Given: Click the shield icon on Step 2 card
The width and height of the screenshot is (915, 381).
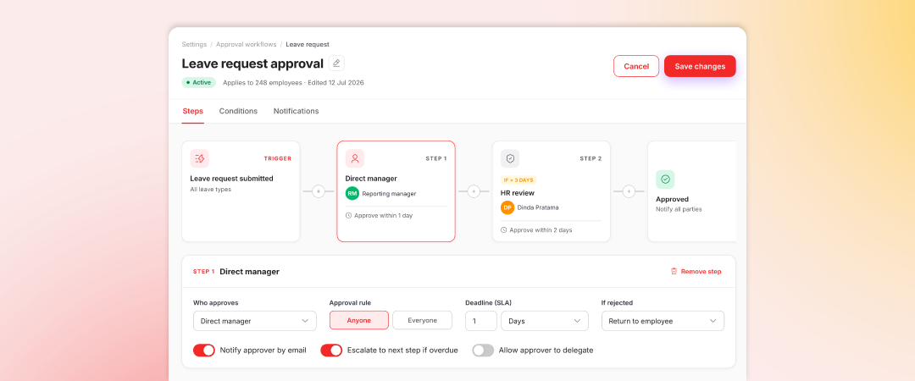Looking at the screenshot, I should 510,158.
